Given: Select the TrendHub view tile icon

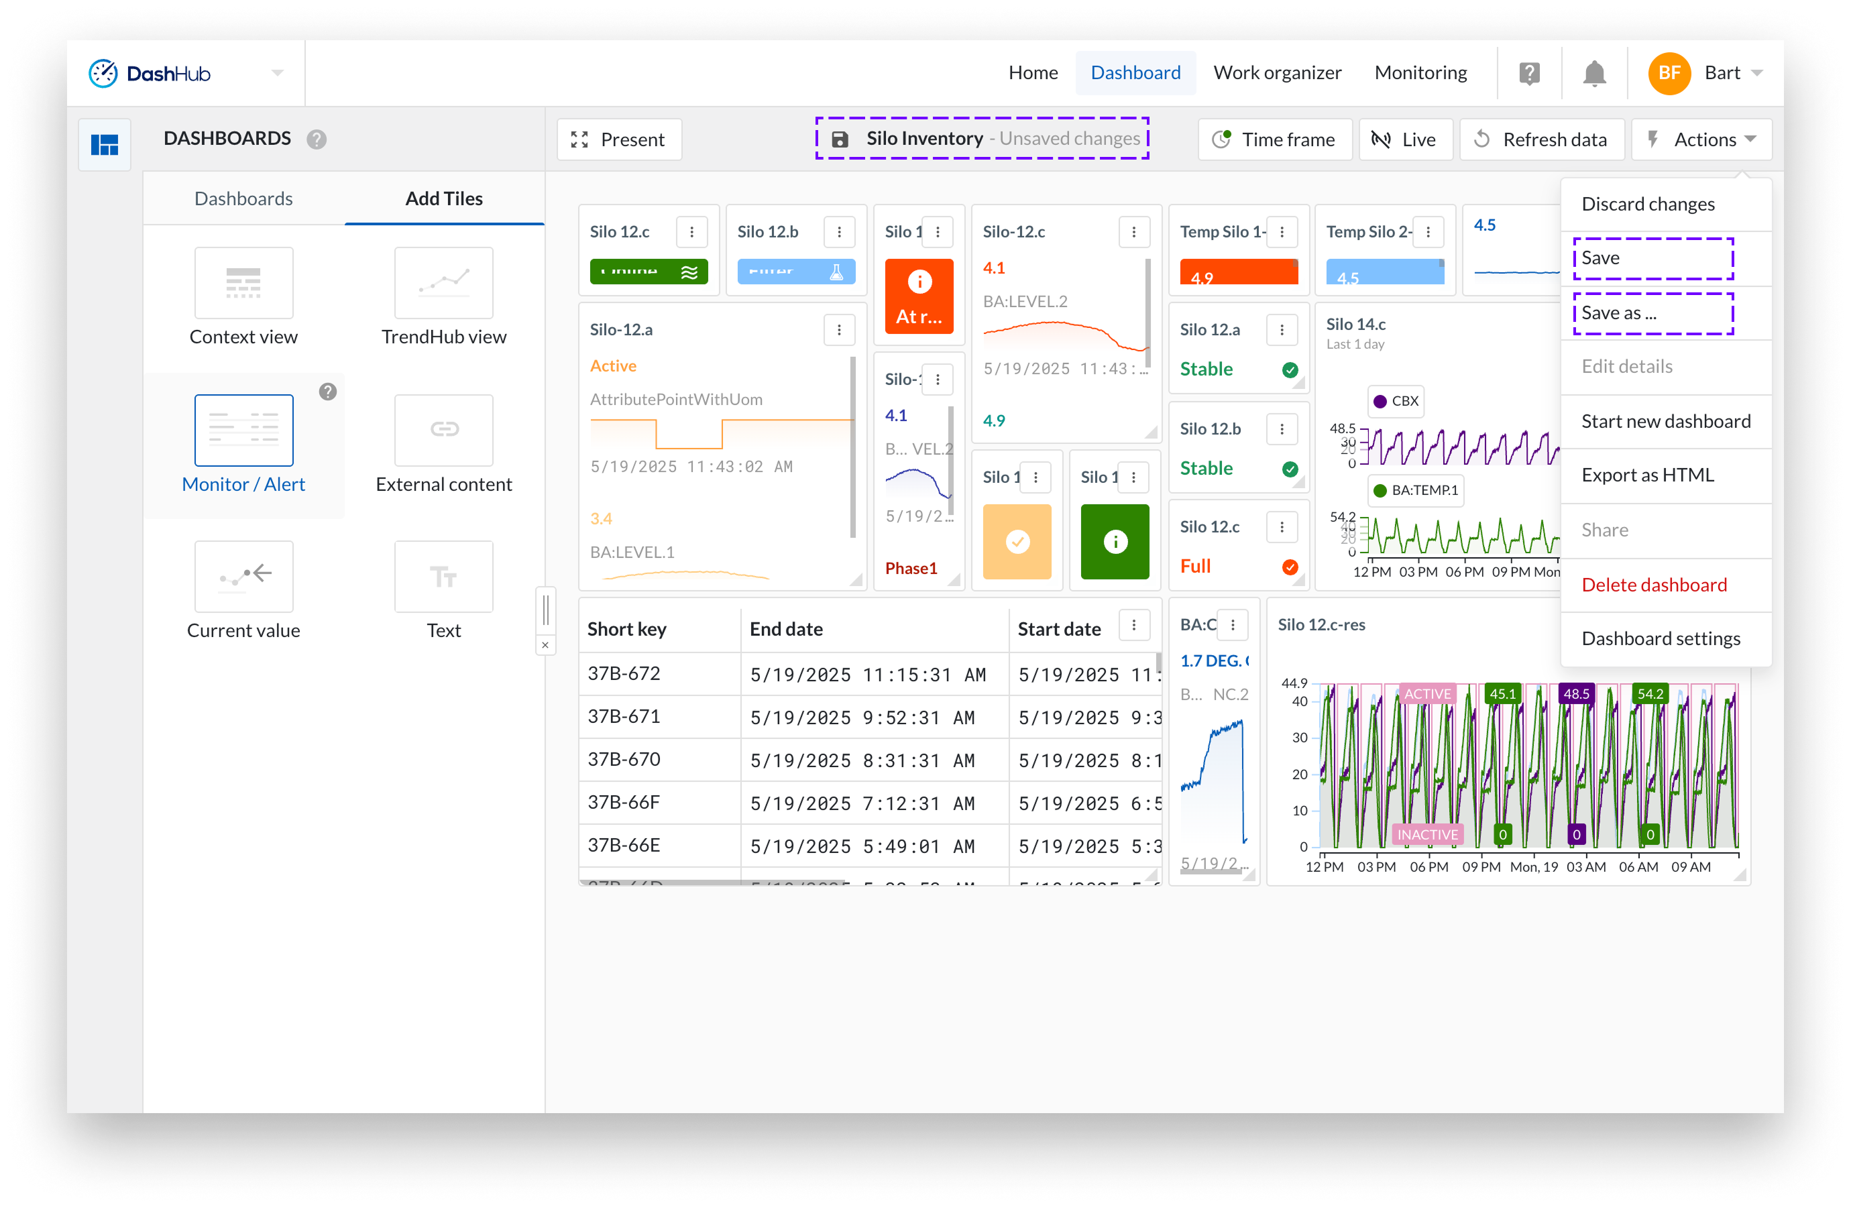Looking at the screenshot, I should point(443,282).
